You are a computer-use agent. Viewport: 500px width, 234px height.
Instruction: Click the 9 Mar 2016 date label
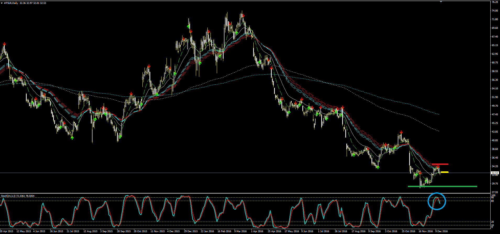[x=240, y=231]
